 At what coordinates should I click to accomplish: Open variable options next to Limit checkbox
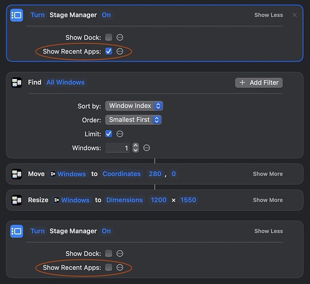pyautogui.click(x=120, y=134)
